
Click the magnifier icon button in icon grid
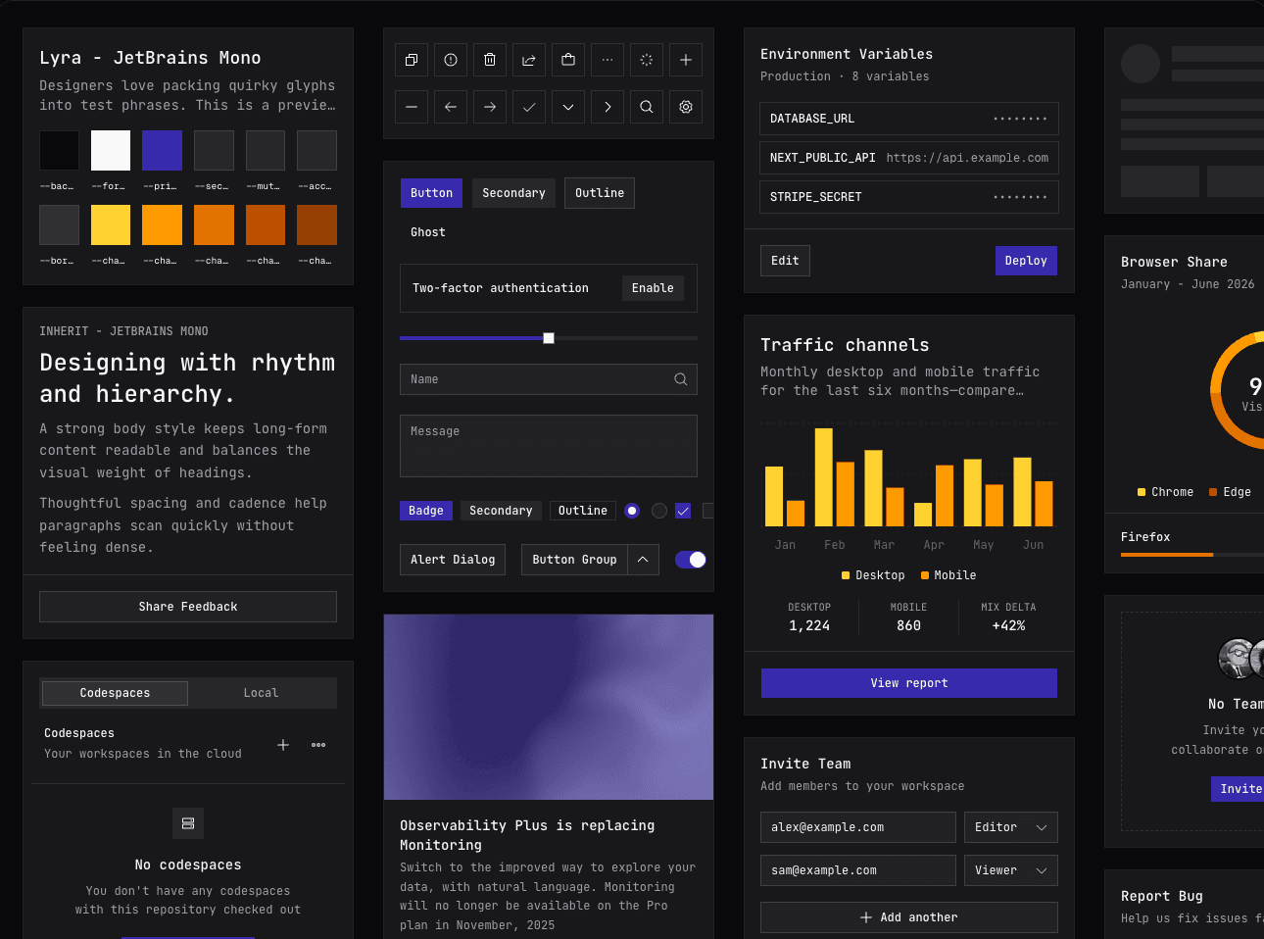pos(647,107)
